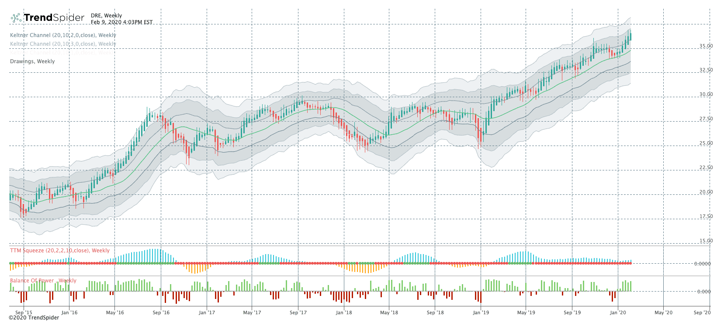
Task: Select Keltner Channel (20,10,3,0,close) indicator label
Action: pos(63,44)
